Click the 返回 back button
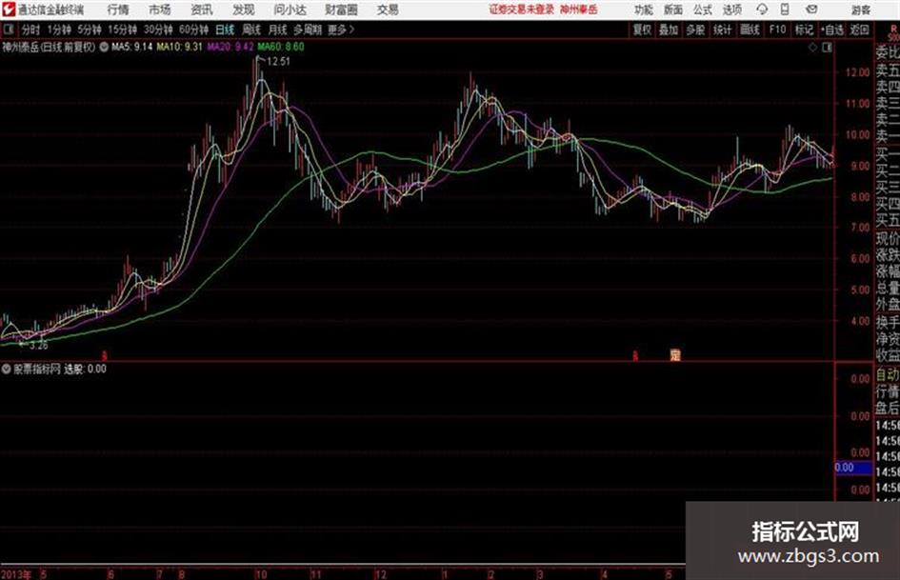Viewport: 900px width, 580px height. click(x=859, y=30)
